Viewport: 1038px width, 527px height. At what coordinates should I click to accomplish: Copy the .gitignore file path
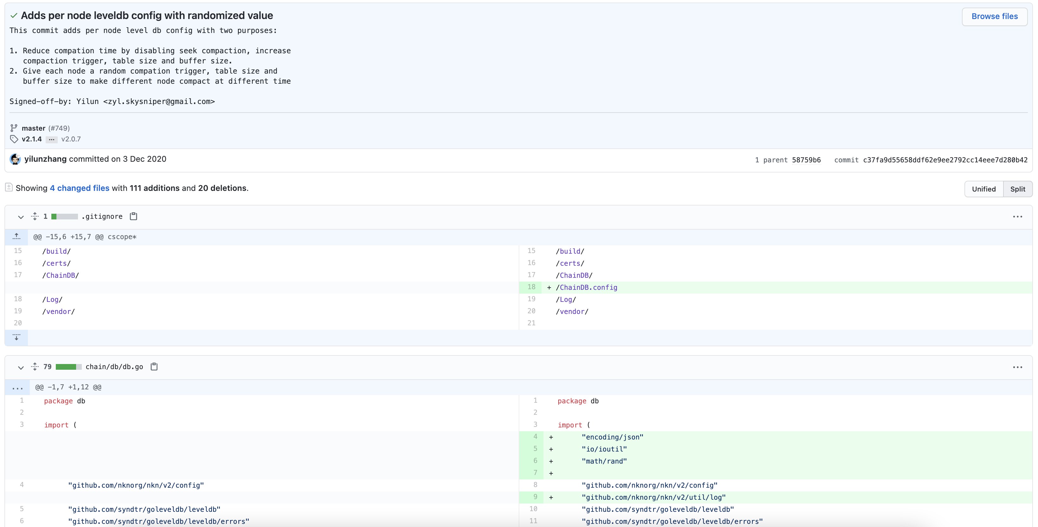pyautogui.click(x=133, y=216)
